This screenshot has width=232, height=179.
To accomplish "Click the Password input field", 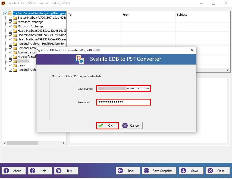I will (x=123, y=102).
